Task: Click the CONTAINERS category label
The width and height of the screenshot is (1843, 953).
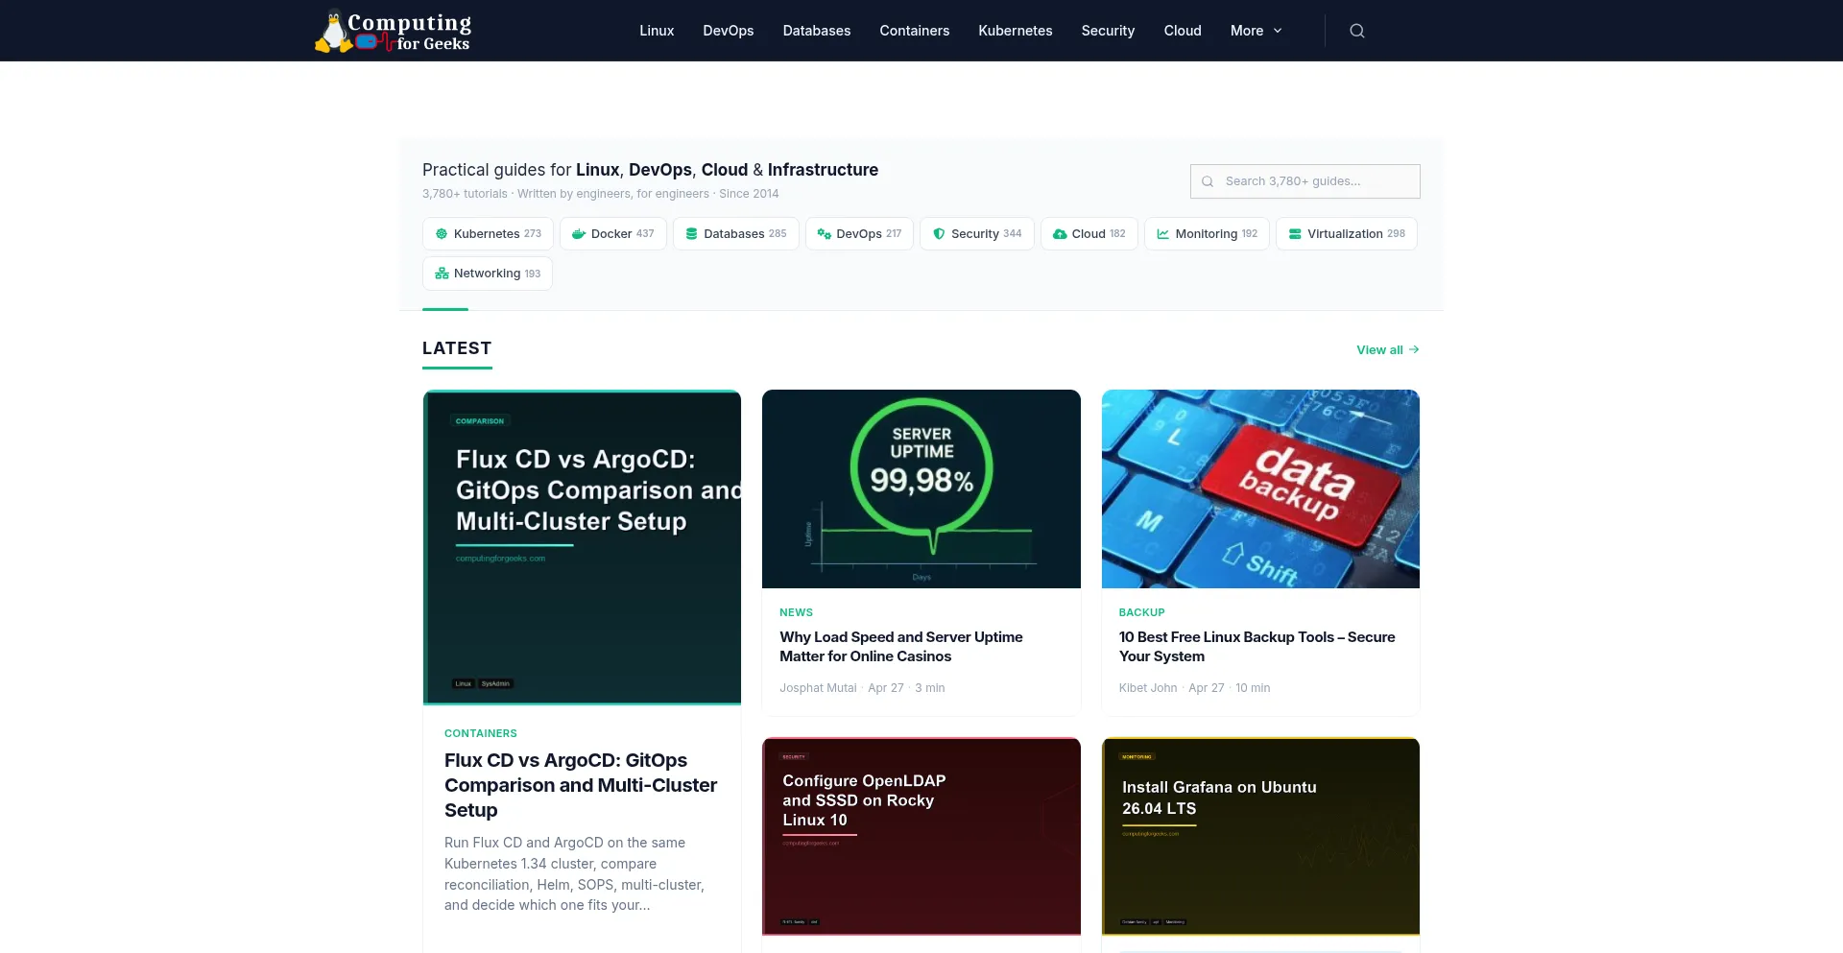Action: pos(481,733)
